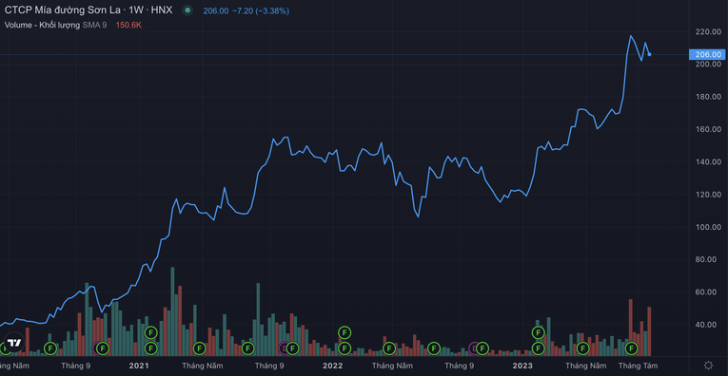Select lower F marker above 2022 label
This screenshot has height=376, width=728.
click(x=344, y=348)
